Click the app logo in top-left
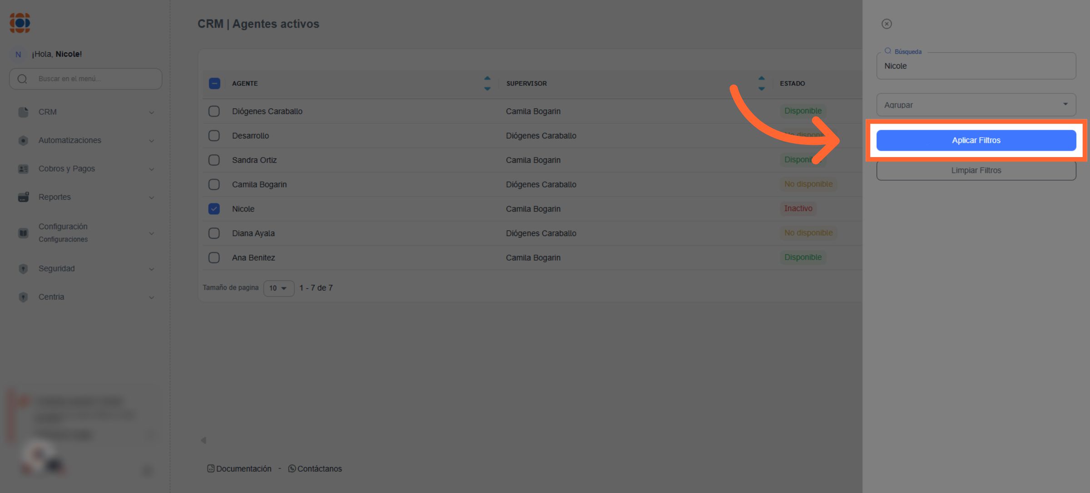This screenshot has height=493, width=1090. (x=20, y=23)
